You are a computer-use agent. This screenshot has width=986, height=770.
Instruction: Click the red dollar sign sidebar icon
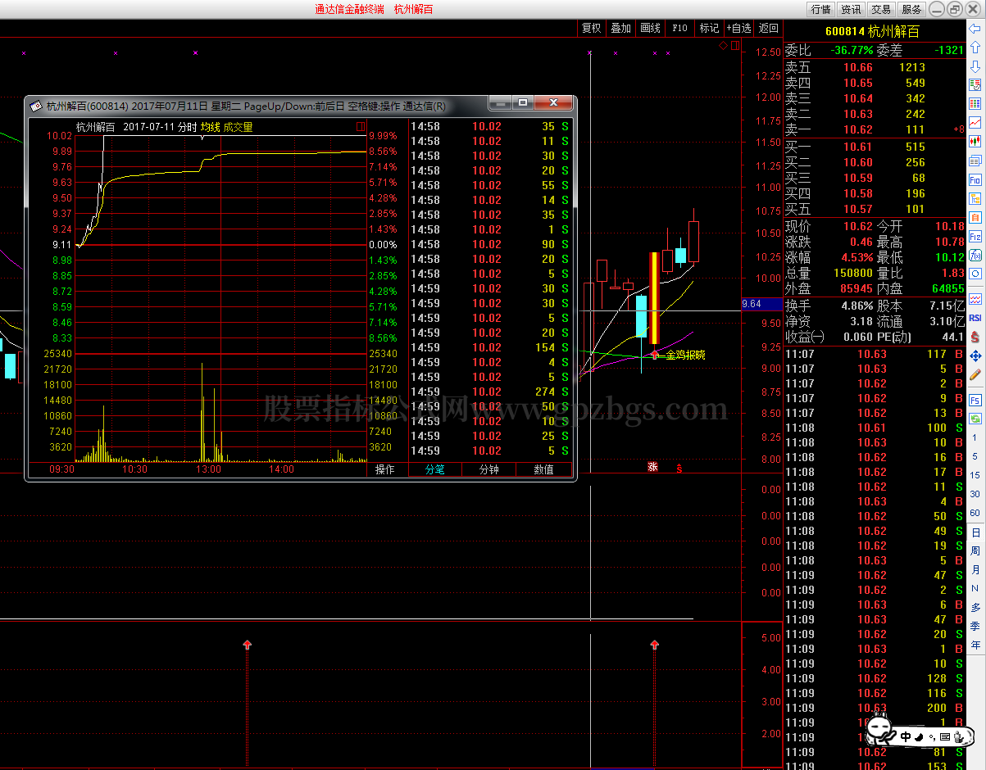(x=975, y=337)
